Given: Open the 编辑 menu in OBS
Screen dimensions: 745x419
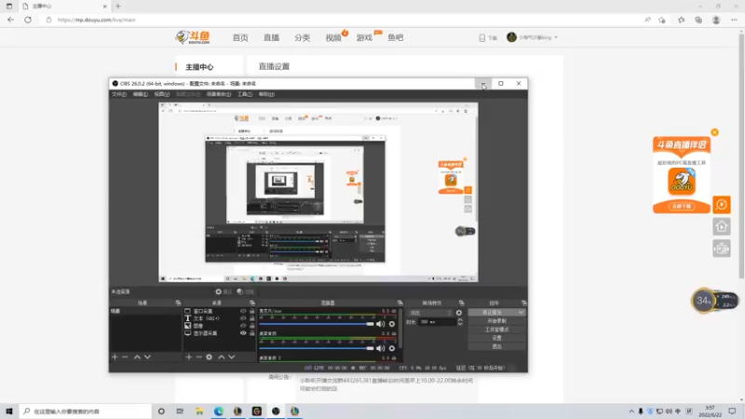Looking at the screenshot, I should point(141,94).
